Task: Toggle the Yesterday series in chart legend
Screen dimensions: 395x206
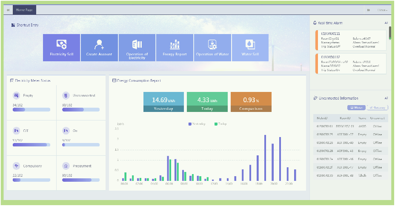Action: pos(197,124)
